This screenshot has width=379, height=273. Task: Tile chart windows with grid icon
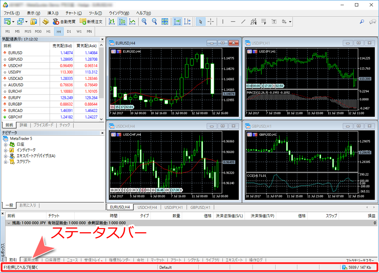[x=165, y=21]
